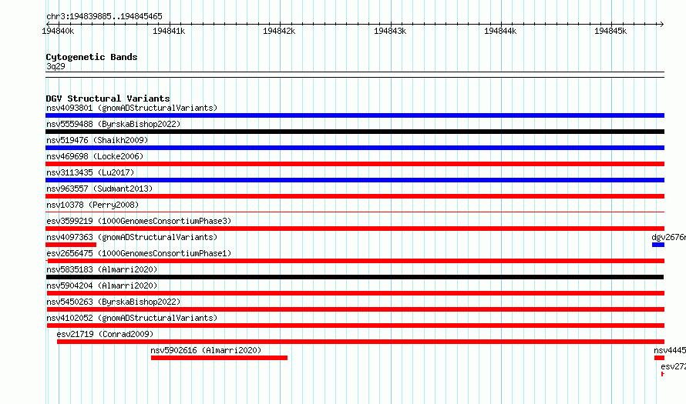The image size is (686, 404).
Task: Click the 3q29 band label
Action: pyautogui.click(x=55, y=66)
